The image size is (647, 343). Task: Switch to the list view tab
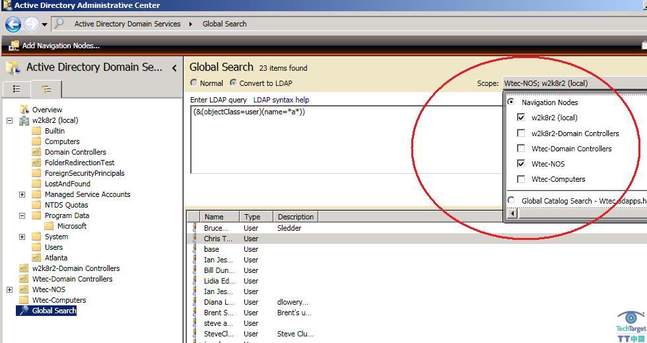click(x=17, y=89)
